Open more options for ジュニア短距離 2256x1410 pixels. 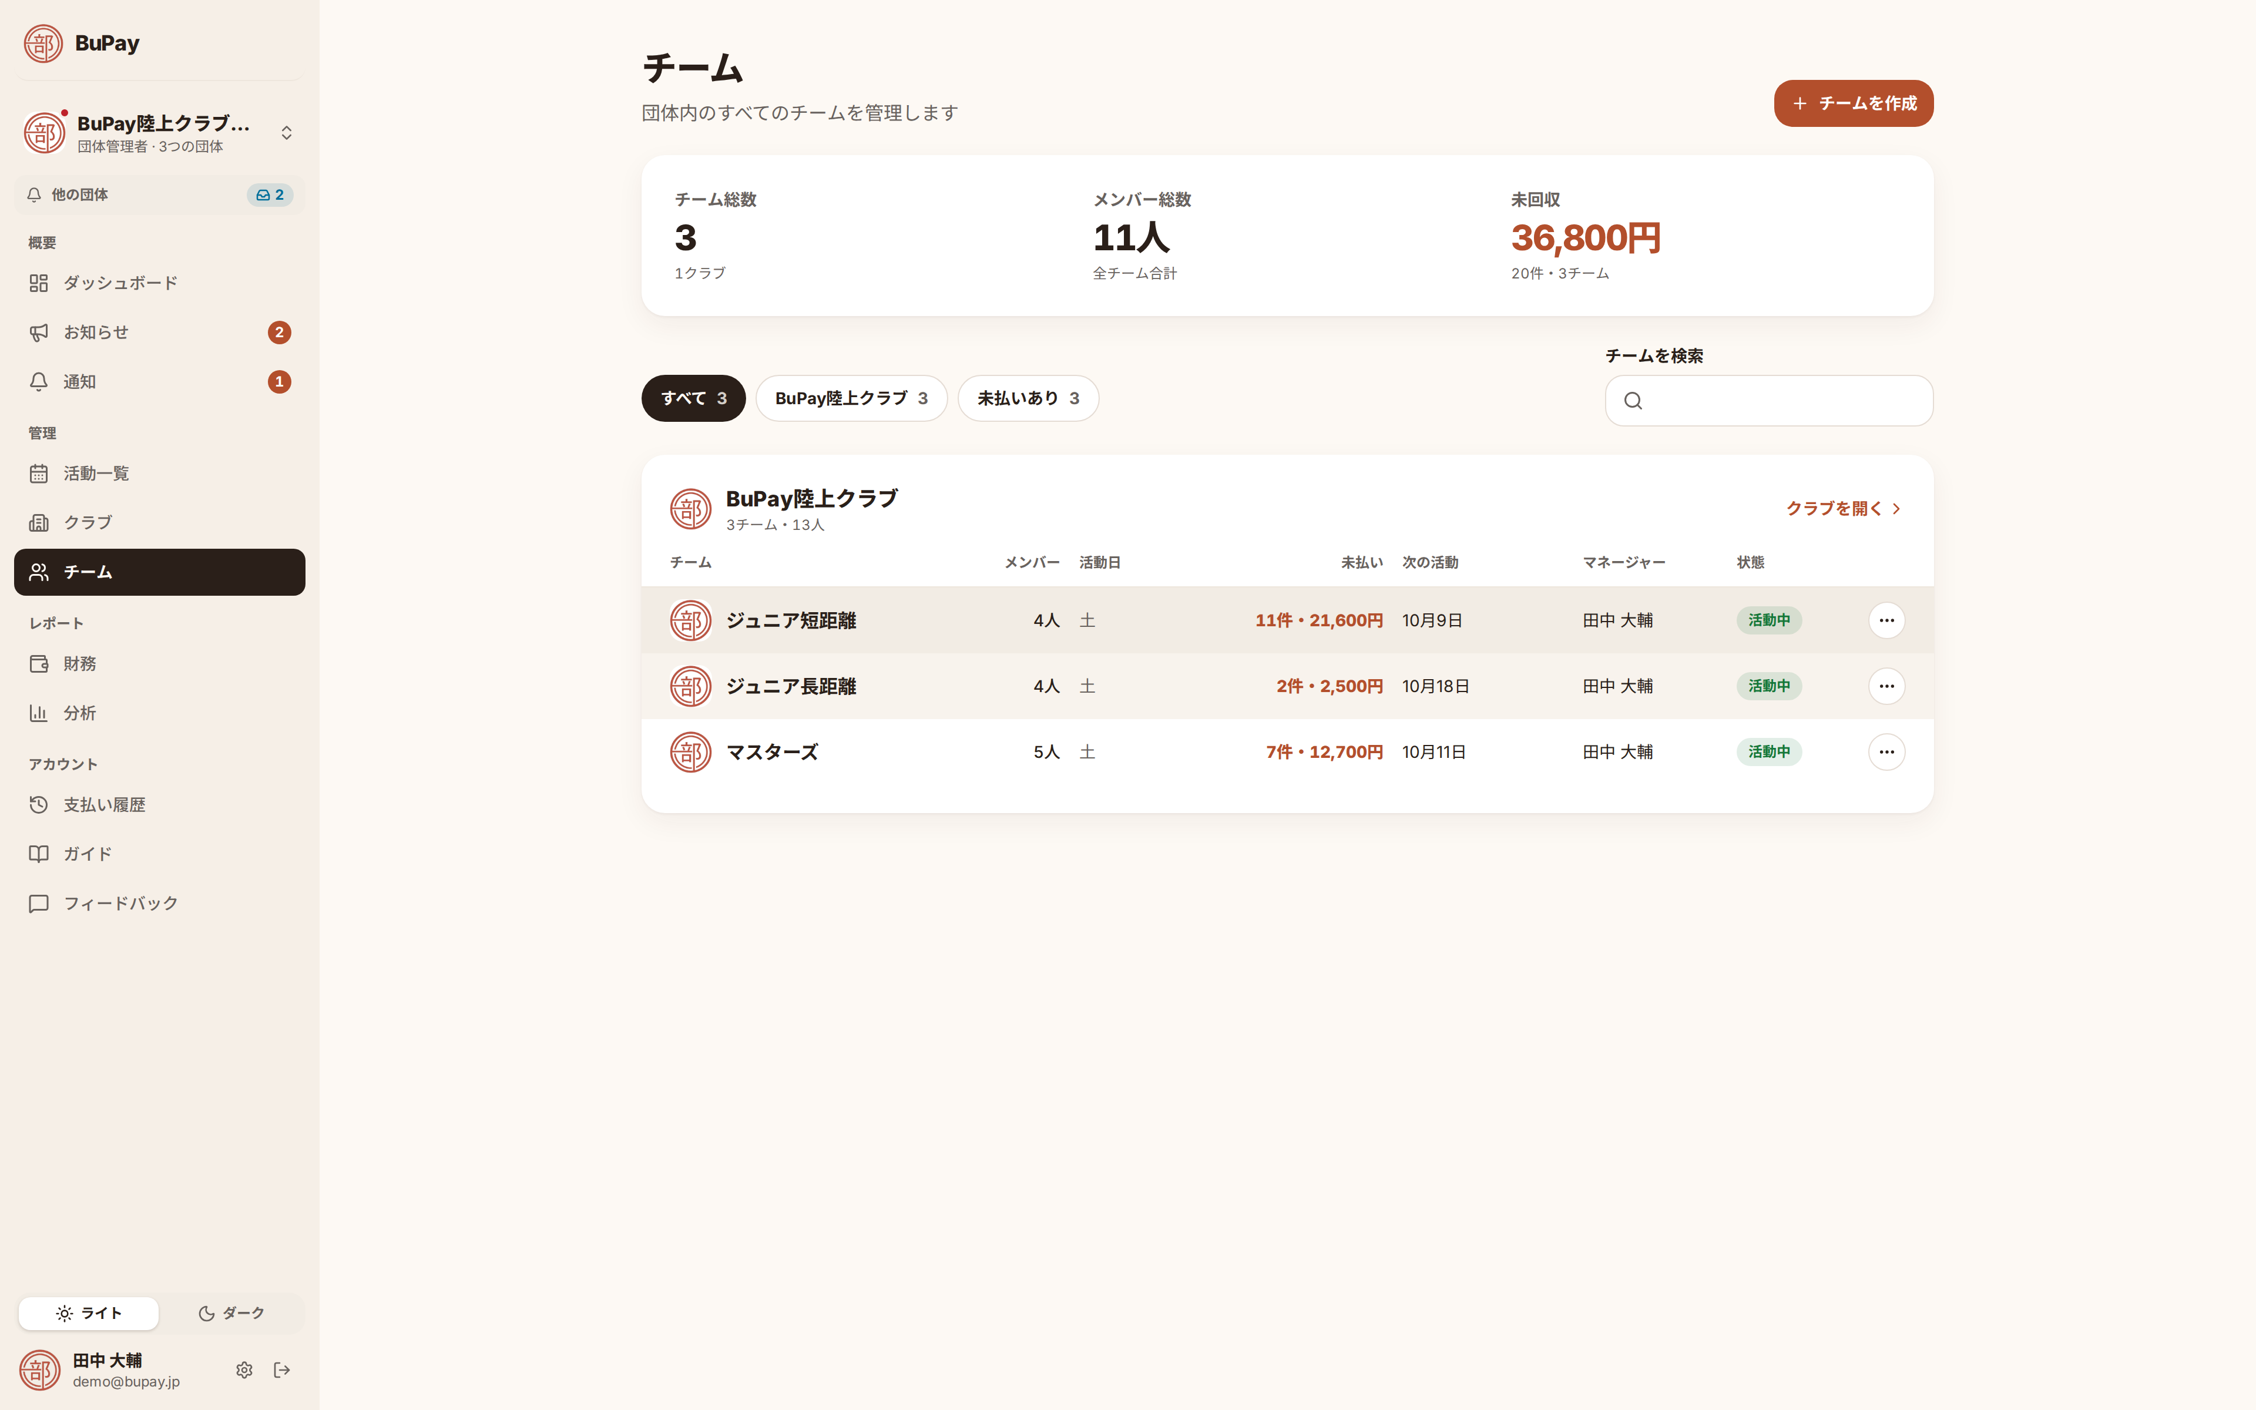pos(1886,620)
